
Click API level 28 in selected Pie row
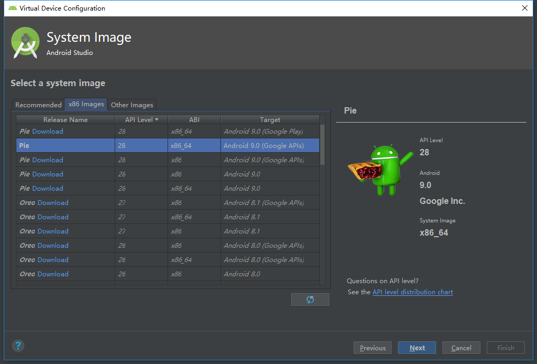coord(141,145)
